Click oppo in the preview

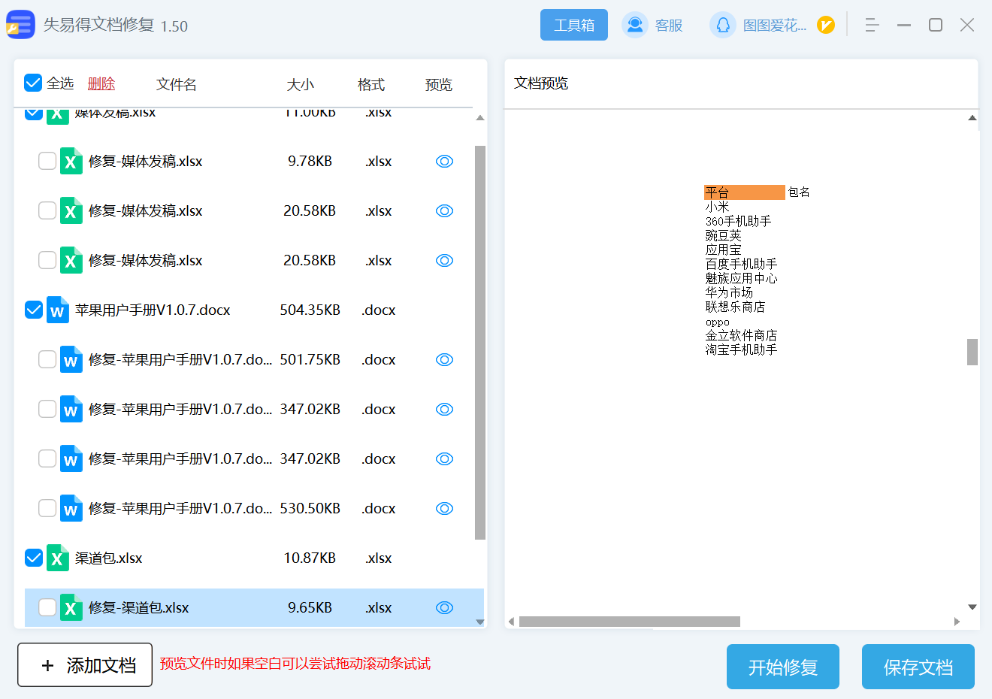(x=718, y=322)
